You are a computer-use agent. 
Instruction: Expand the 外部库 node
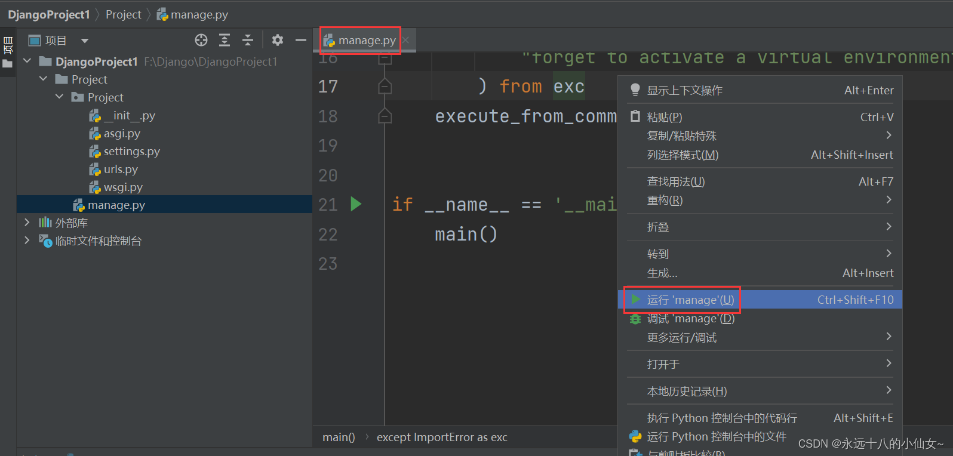click(x=27, y=222)
